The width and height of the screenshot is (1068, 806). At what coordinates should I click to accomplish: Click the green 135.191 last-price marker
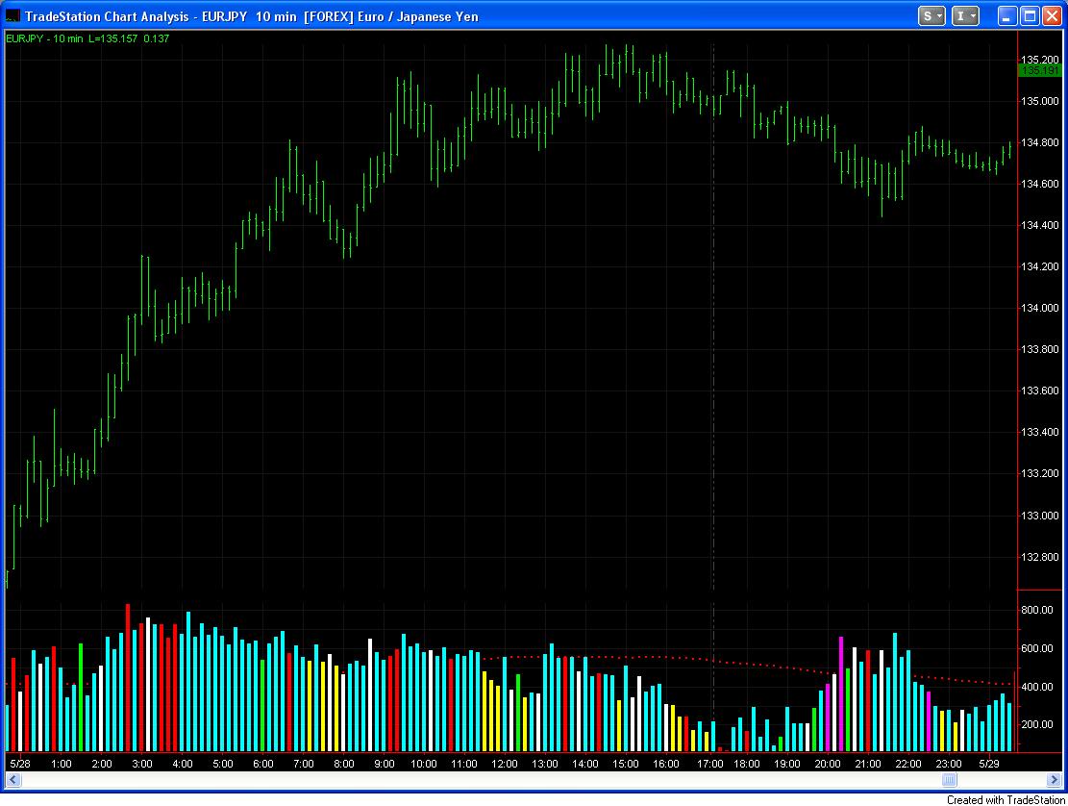(x=1039, y=70)
